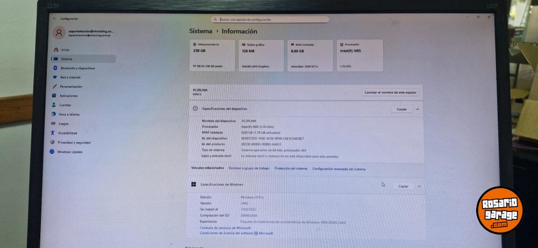Go to Juegos settings
The image size is (538, 248).
pos(63,123)
